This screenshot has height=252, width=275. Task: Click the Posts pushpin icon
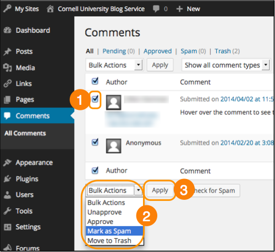[7, 52]
